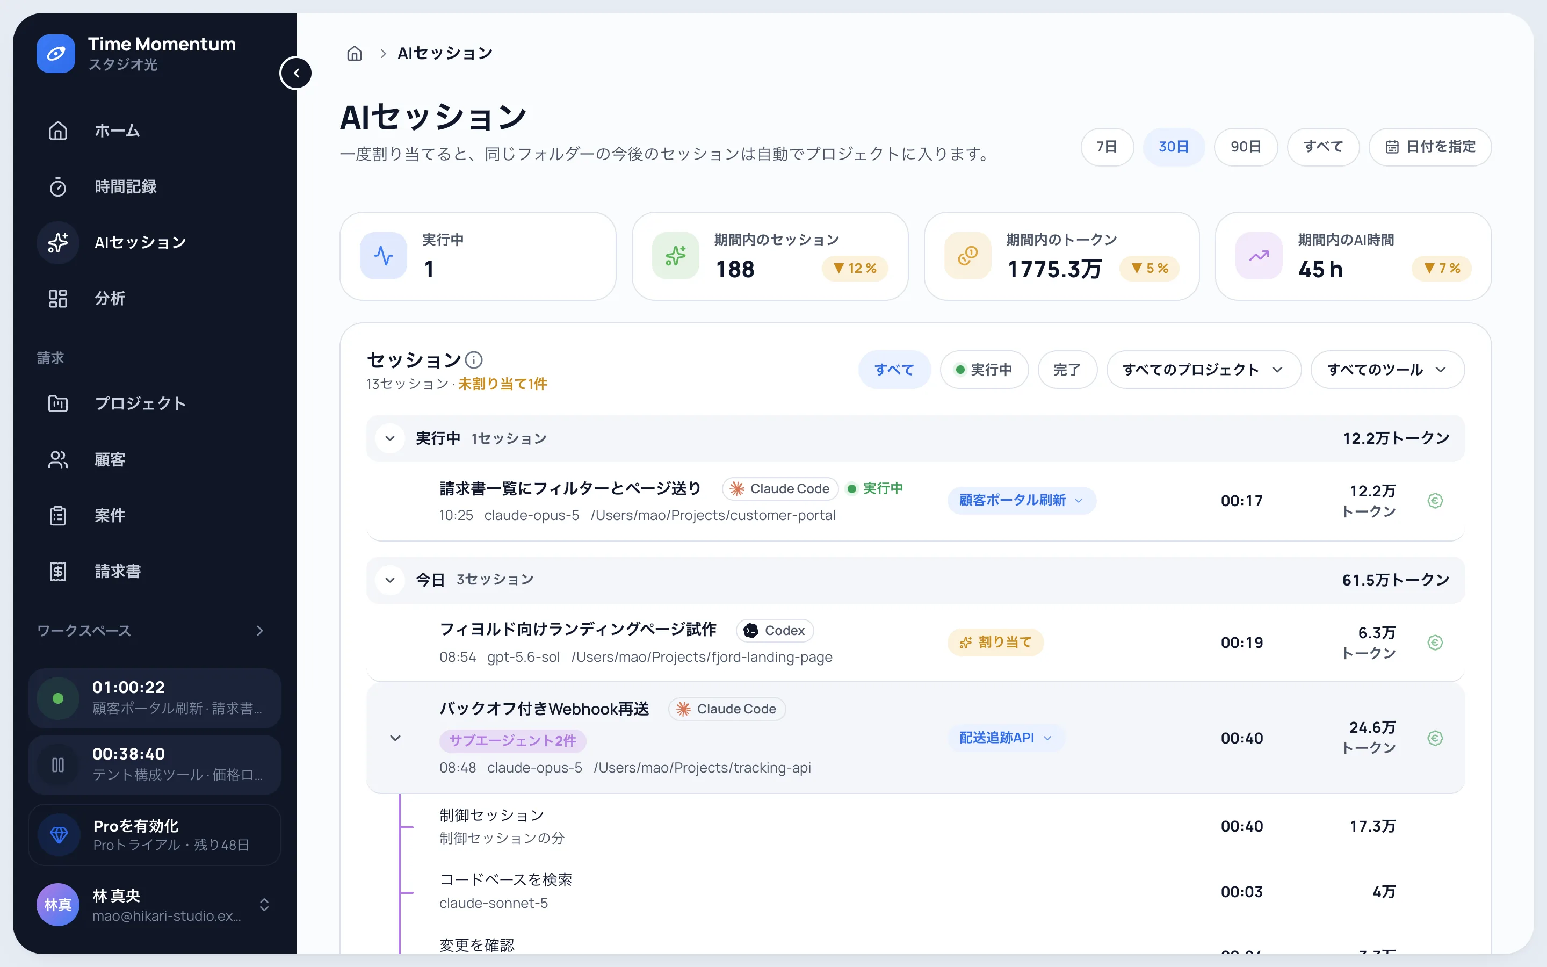
Task: Click the 顧客 people icon in sidebar
Action: (58, 460)
